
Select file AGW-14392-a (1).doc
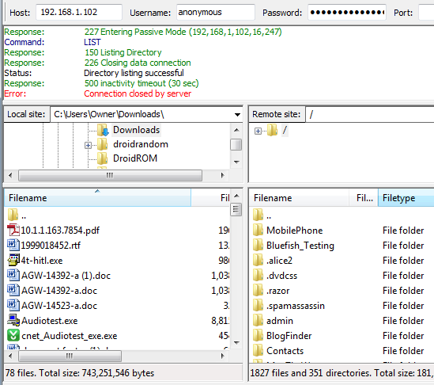[66, 276]
